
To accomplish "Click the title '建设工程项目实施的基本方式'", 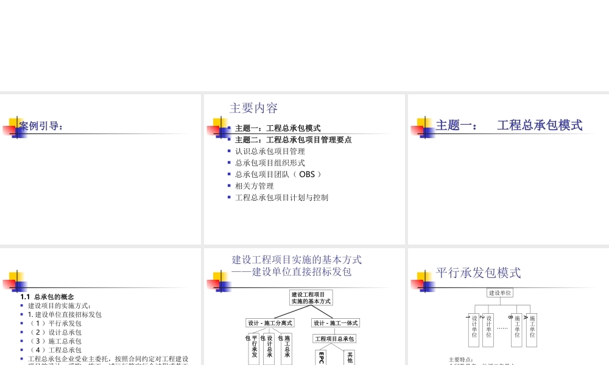I will [297, 260].
